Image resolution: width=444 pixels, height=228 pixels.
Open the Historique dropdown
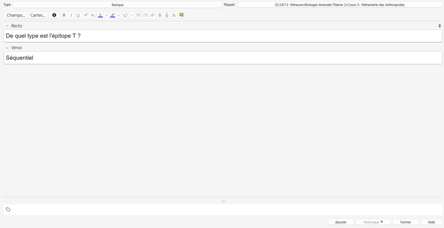click(373, 222)
